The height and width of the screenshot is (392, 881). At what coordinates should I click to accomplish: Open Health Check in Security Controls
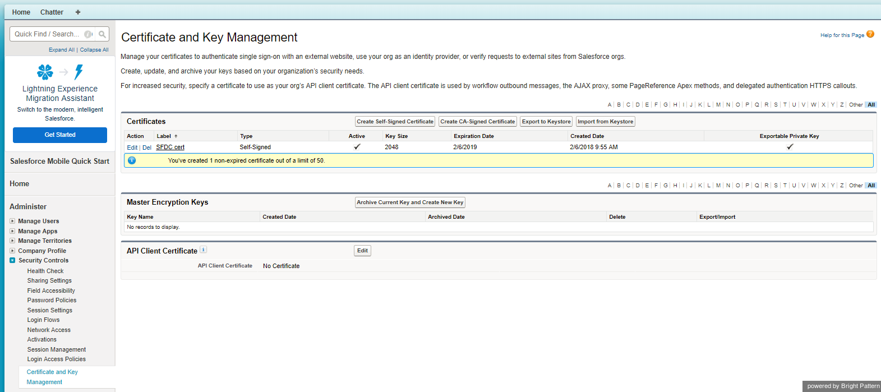coord(45,271)
